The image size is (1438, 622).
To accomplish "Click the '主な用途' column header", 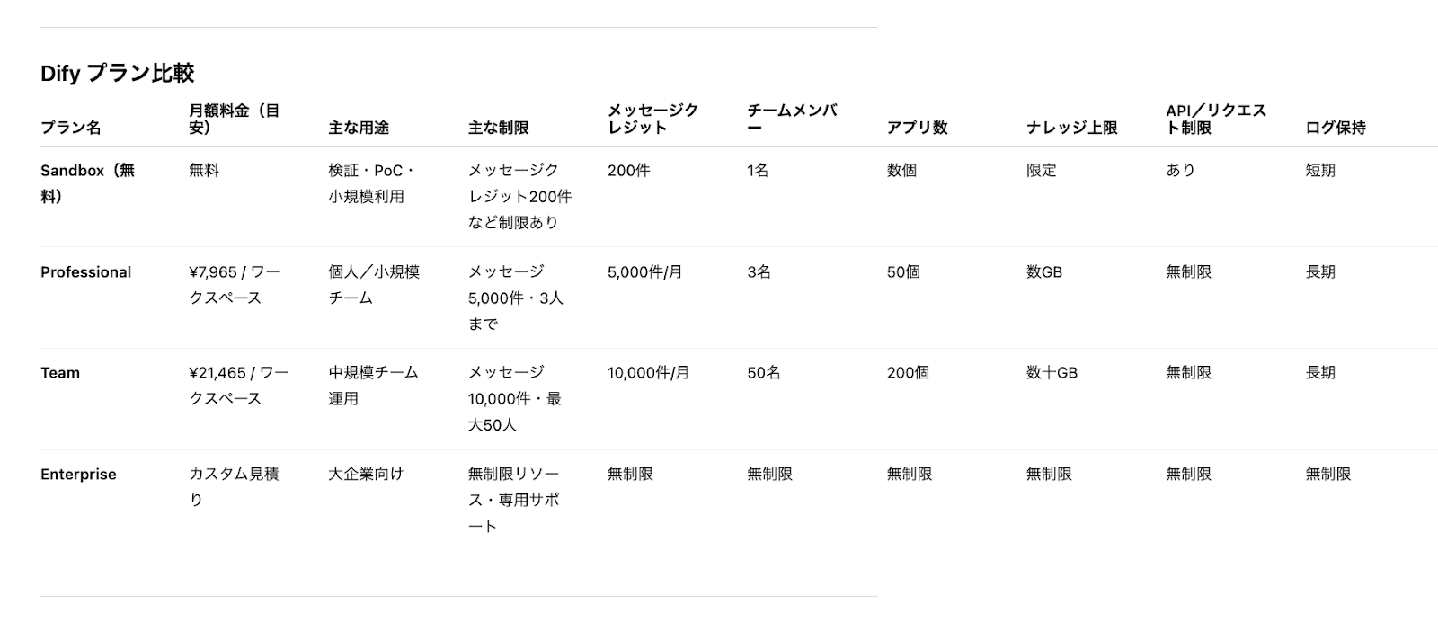I will (x=359, y=128).
